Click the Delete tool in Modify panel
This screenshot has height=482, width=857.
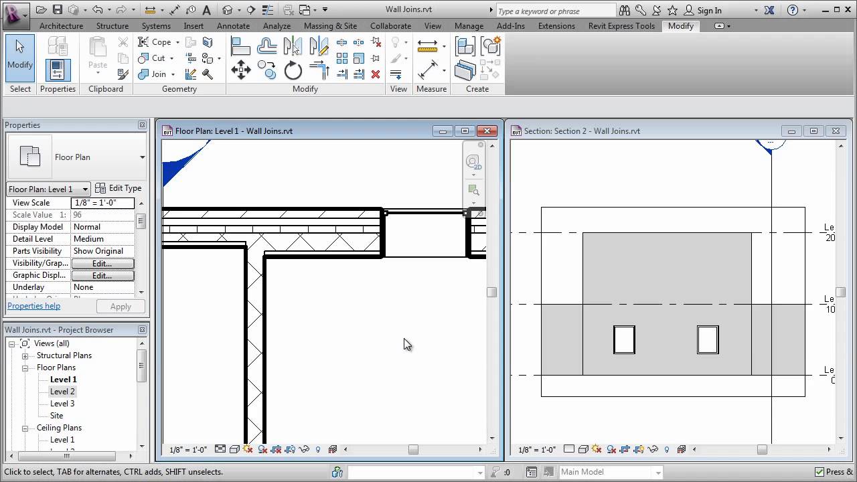[x=376, y=74]
